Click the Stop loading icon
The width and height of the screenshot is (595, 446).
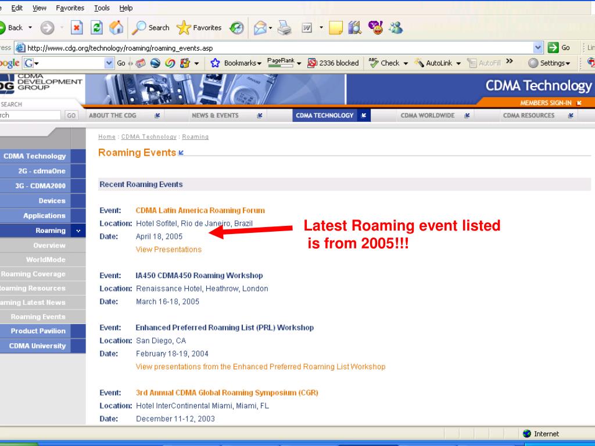coord(77,28)
